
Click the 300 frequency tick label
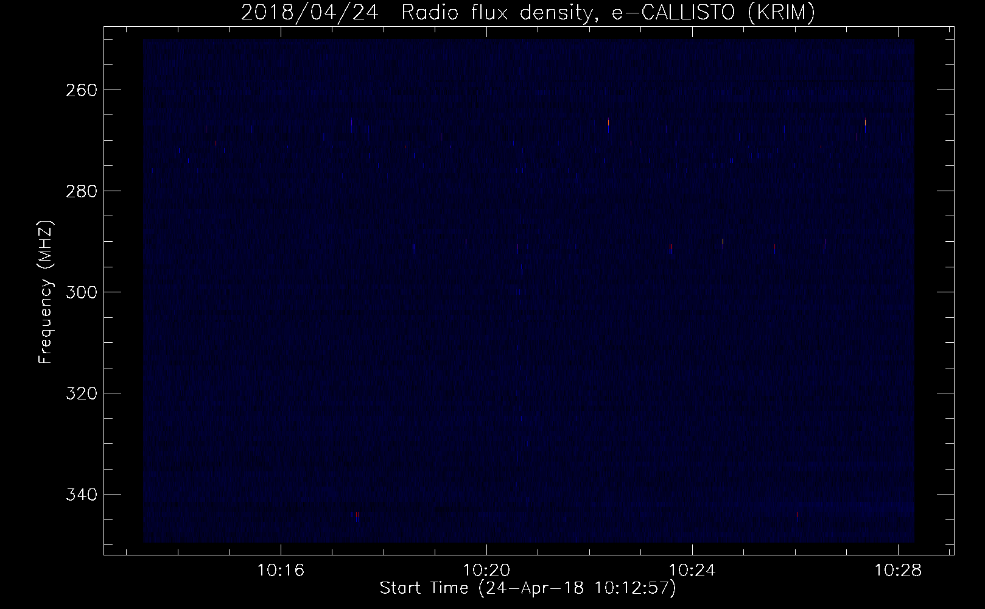(x=80, y=292)
